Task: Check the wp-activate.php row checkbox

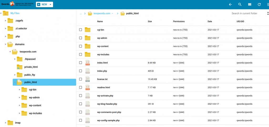Action: click(80, 96)
